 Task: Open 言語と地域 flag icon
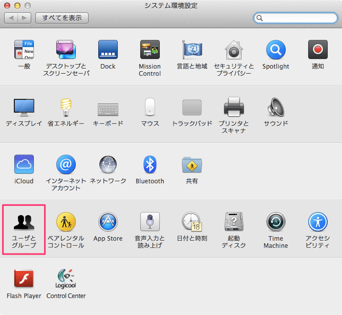[192, 50]
